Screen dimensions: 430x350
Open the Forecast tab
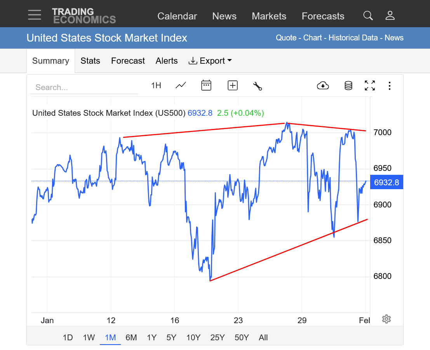(x=128, y=61)
